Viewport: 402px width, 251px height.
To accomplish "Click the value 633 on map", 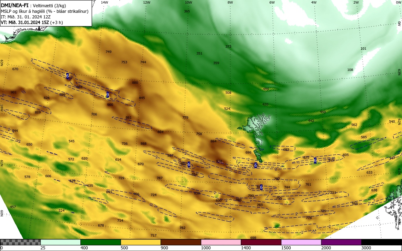I will (x=369, y=172).
